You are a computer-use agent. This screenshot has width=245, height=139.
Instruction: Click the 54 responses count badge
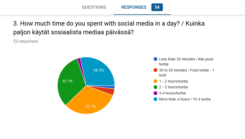[157, 7]
